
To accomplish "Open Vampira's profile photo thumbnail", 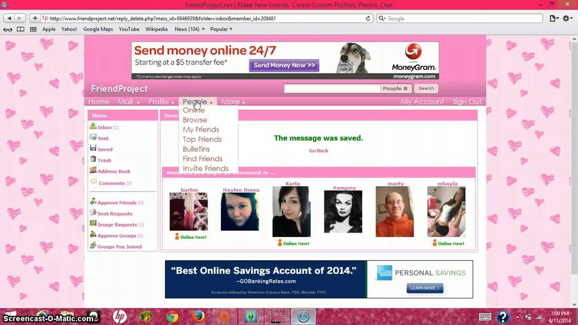I will (x=343, y=212).
